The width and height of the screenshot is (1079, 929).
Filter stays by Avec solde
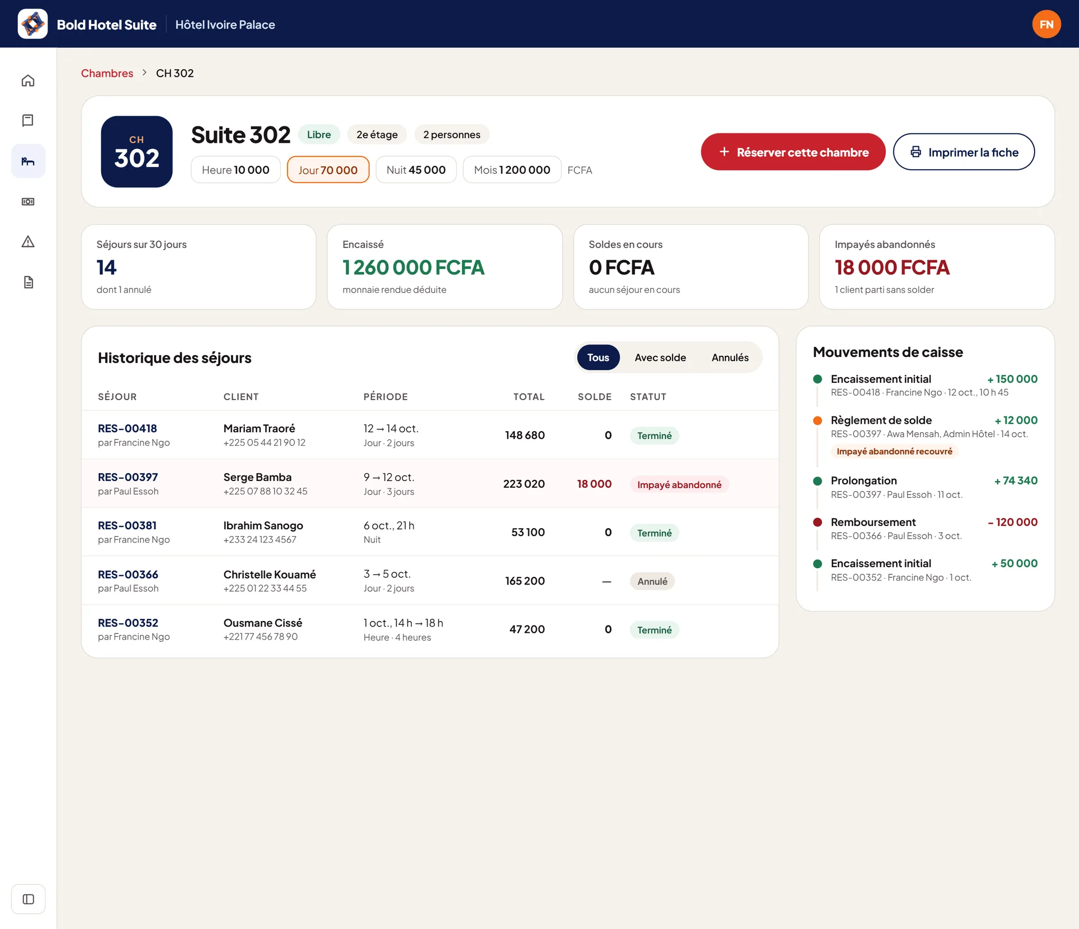pyautogui.click(x=660, y=357)
